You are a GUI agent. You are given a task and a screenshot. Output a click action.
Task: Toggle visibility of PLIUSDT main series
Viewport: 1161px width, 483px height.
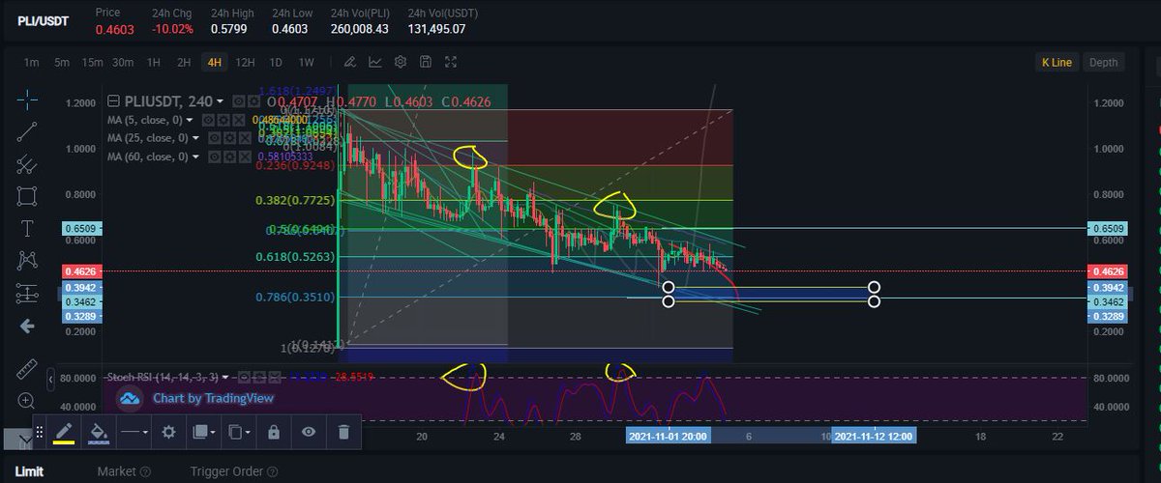point(239,101)
